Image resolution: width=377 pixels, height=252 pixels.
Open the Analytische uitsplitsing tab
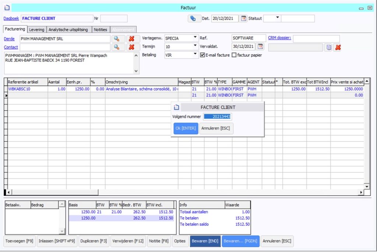[x=68, y=30]
